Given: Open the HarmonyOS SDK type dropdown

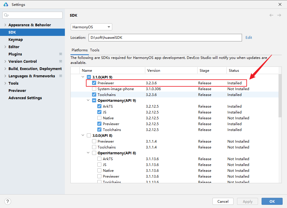Looking at the screenshot, I should (x=91, y=27).
